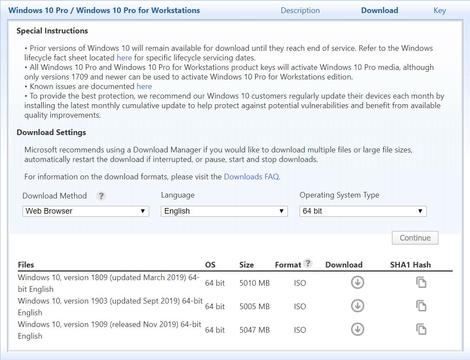Click the 64 bit OS cell for version 1903
Viewport: 470px width, 360px height.
(215, 307)
